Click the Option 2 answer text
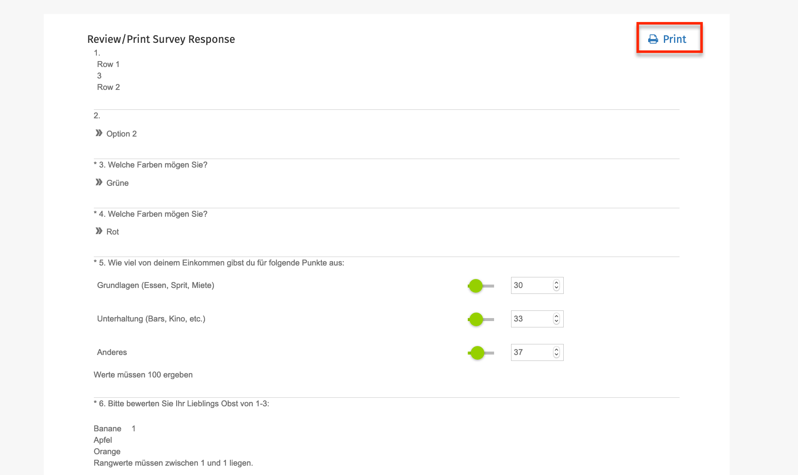798x475 pixels. coord(121,134)
